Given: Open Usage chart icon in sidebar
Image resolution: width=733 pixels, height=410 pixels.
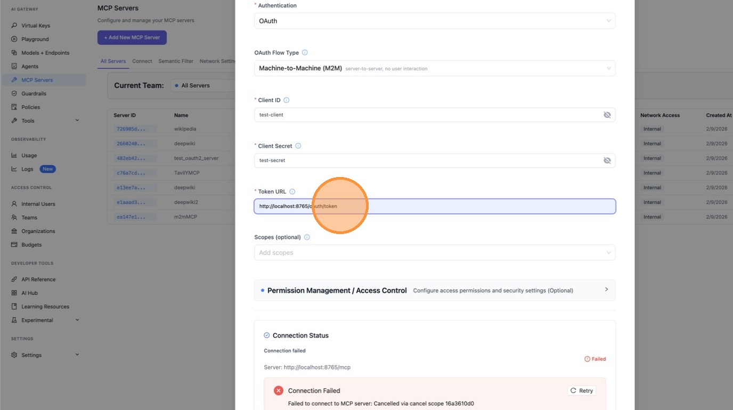Looking at the screenshot, I should click(14, 156).
